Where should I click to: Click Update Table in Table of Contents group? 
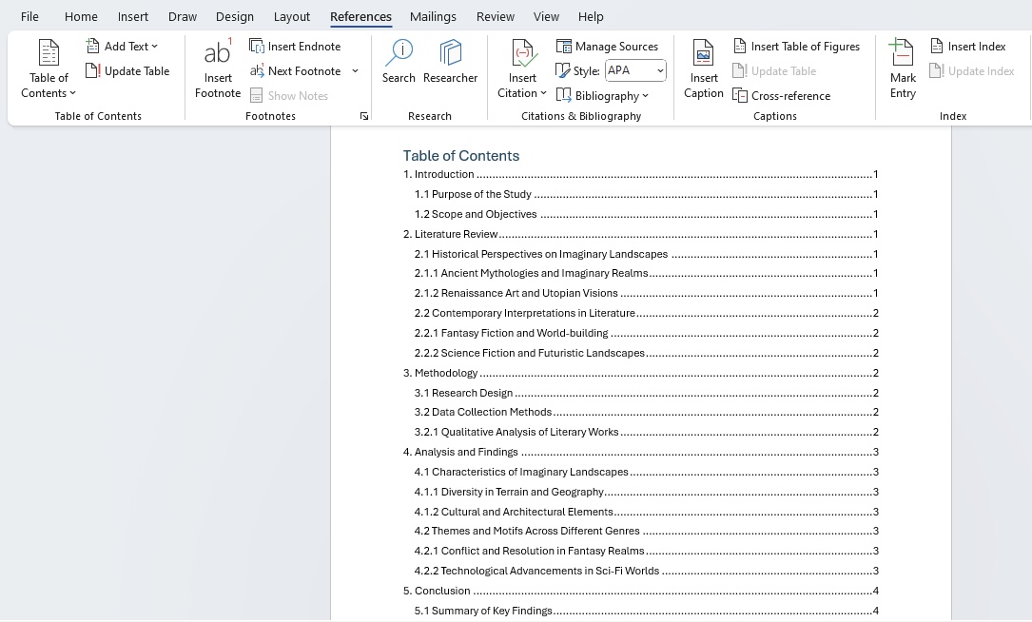tap(127, 71)
